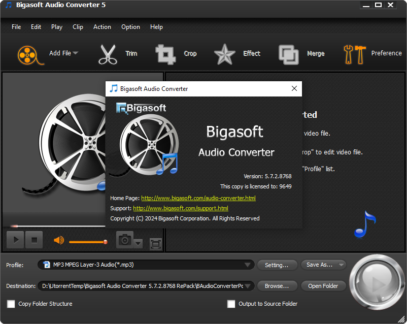Click the play button in preview player

pyautogui.click(x=15, y=240)
